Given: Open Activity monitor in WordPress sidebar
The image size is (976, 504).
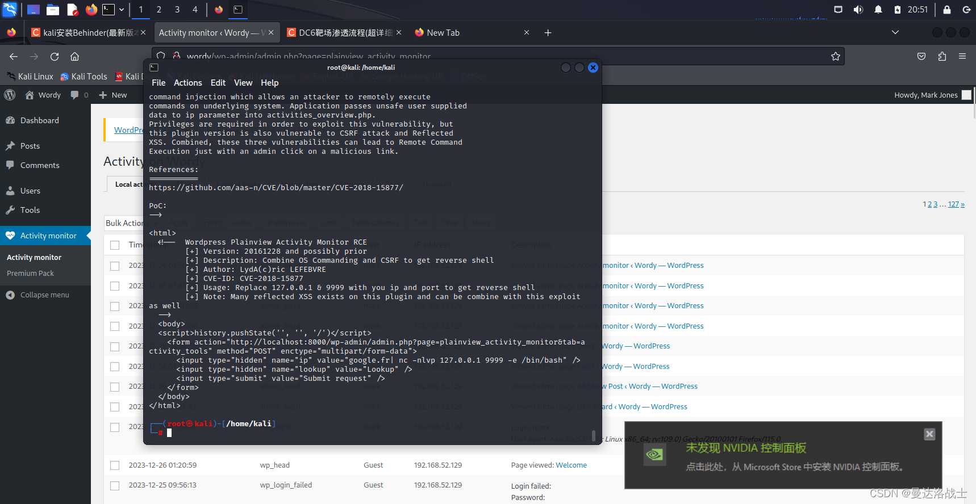Looking at the screenshot, I should click(45, 236).
